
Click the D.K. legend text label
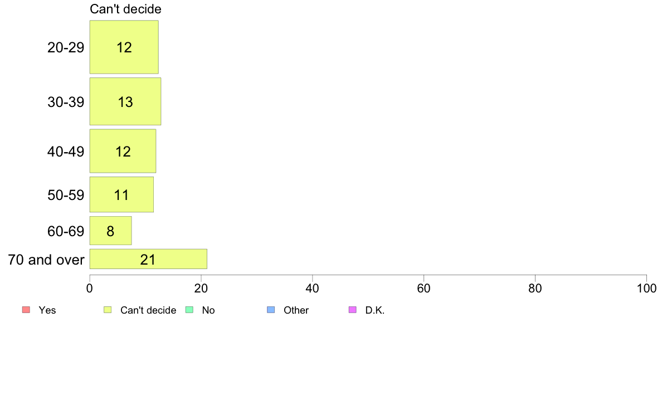pyautogui.click(x=375, y=310)
